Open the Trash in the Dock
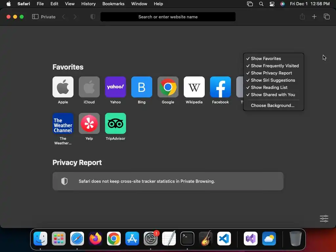This screenshot has width=336, height=252. coord(296,239)
